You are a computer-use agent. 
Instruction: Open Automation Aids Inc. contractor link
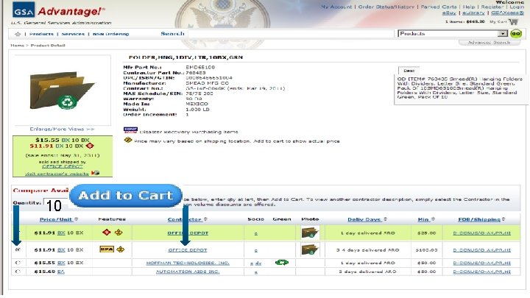[188, 272]
